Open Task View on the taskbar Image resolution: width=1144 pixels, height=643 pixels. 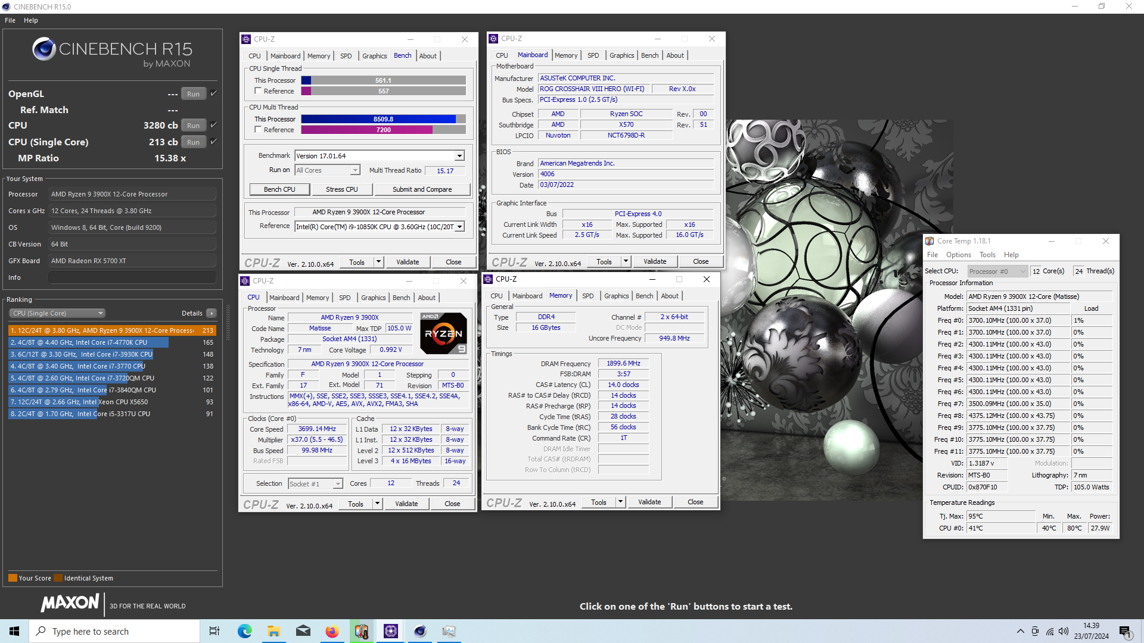(x=214, y=631)
